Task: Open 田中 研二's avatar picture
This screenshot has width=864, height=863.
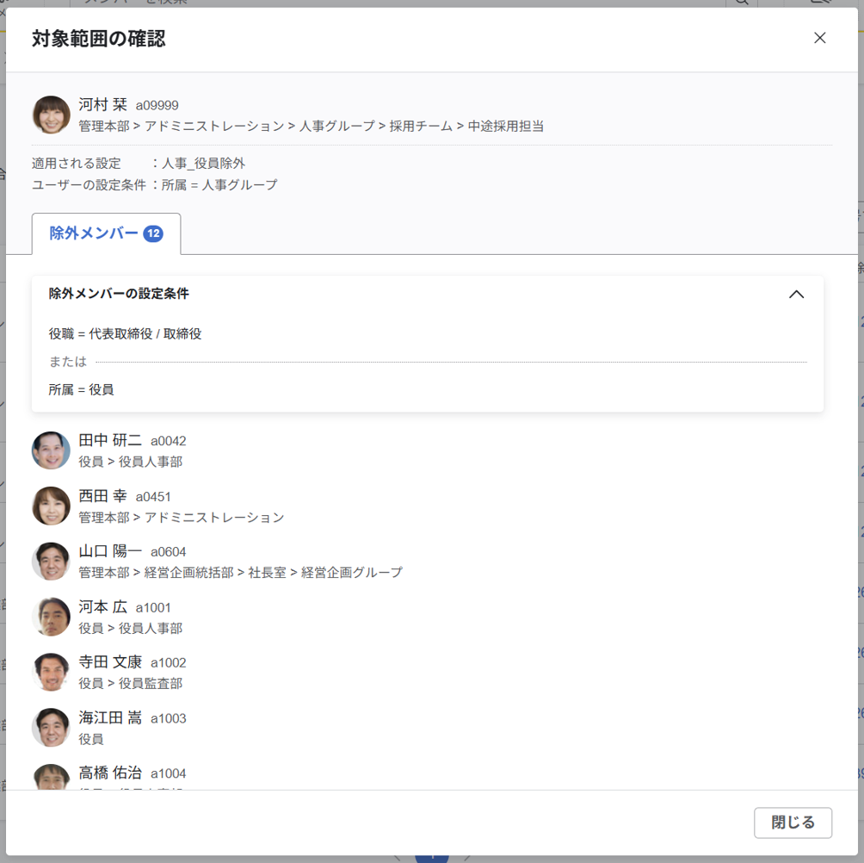Action: (51, 450)
